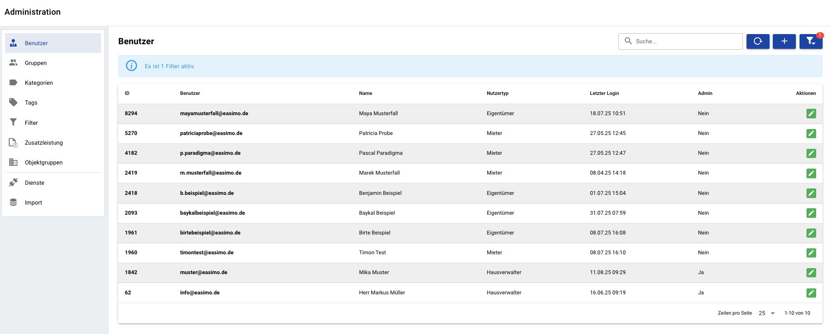Click the Kategorien label icon
830x334 pixels.
coord(13,82)
